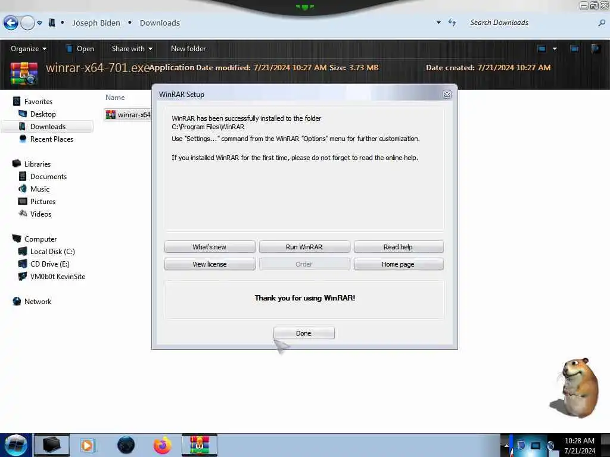Click the large WinRAR icon in details pane

click(24, 73)
